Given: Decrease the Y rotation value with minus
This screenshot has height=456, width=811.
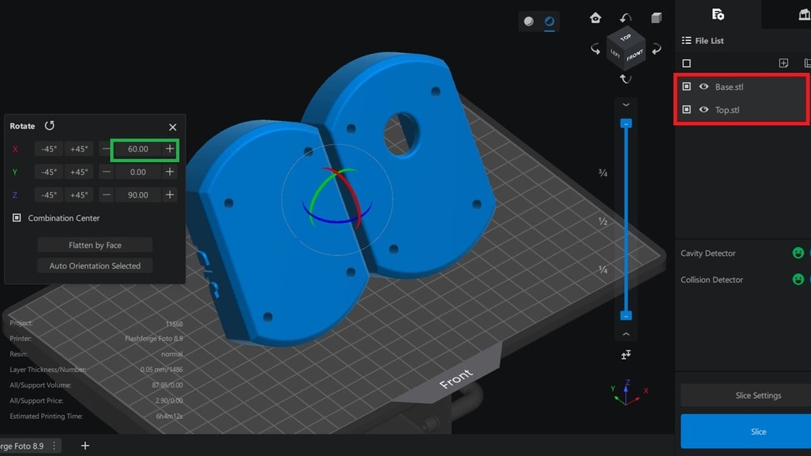Looking at the screenshot, I should click(x=107, y=172).
